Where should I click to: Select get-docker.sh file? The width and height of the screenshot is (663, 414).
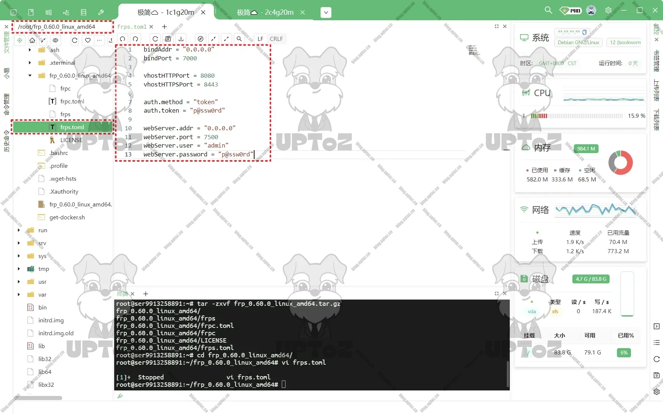tap(67, 217)
